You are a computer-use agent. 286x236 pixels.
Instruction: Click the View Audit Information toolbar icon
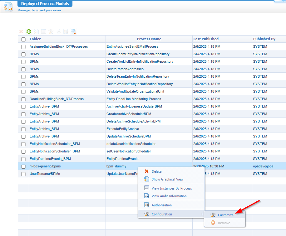[x=58, y=31]
